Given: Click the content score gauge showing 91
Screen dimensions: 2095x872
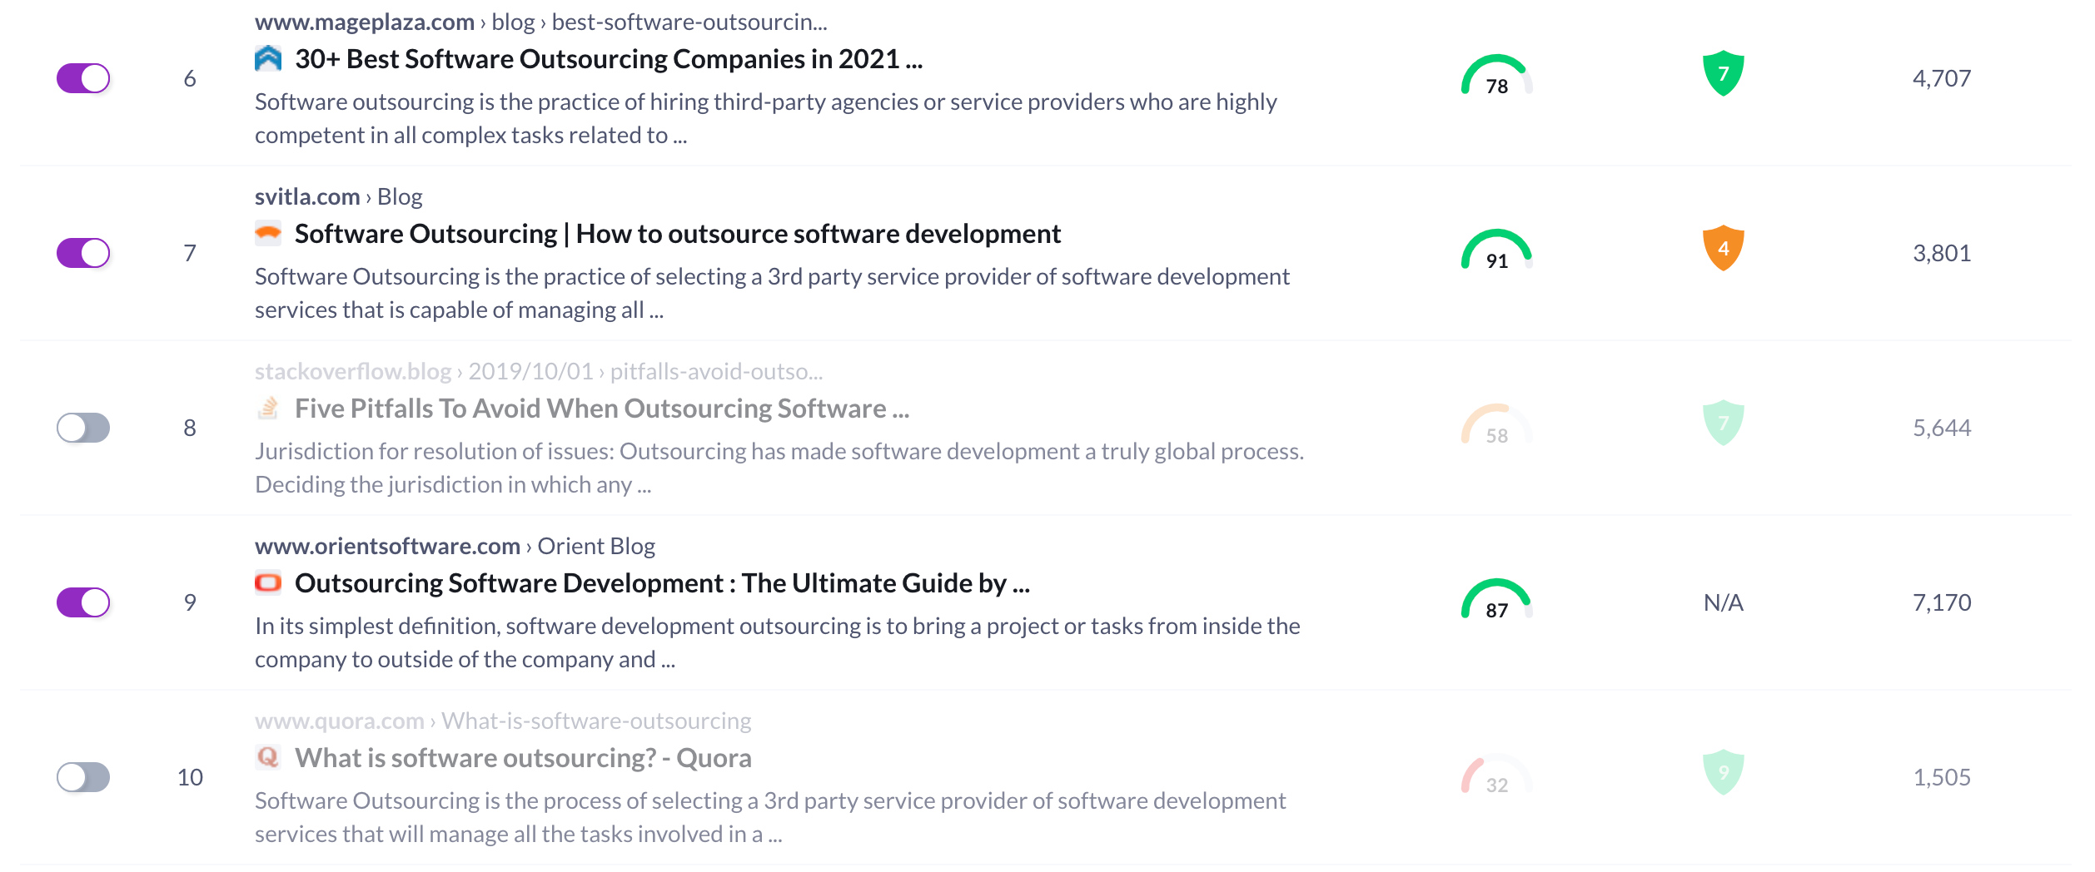Looking at the screenshot, I should point(1496,251).
